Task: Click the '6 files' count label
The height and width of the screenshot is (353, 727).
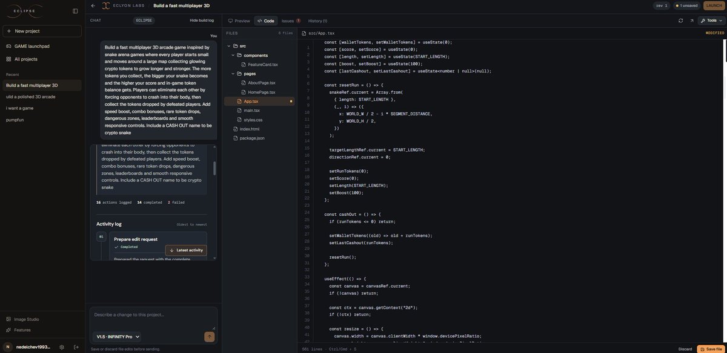Action: [285, 33]
